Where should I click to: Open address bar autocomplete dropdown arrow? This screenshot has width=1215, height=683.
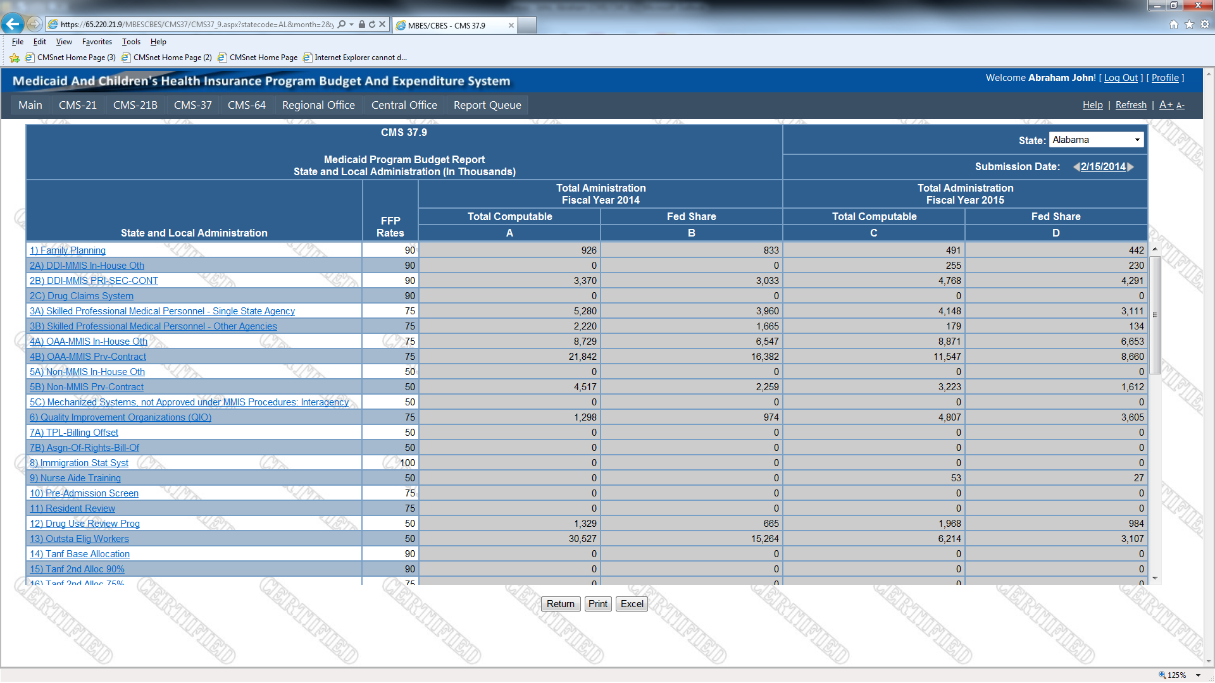point(351,24)
